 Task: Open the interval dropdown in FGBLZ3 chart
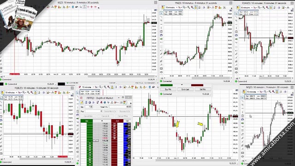coord(17,93)
